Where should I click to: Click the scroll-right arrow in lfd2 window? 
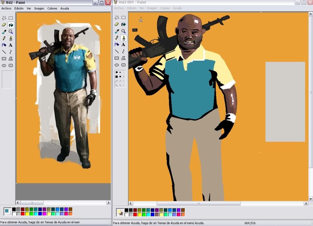pos(109,203)
